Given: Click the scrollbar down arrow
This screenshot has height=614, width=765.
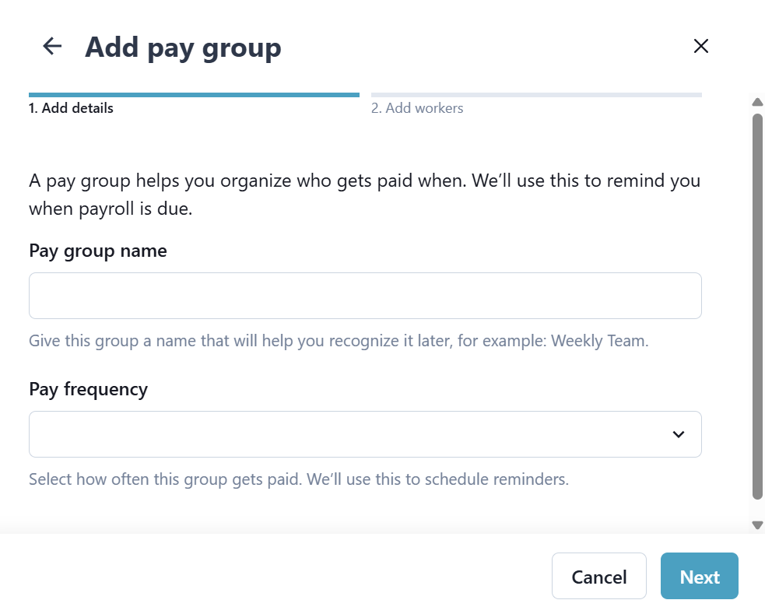Looking at the screenshot, I should tap(757, 525).
